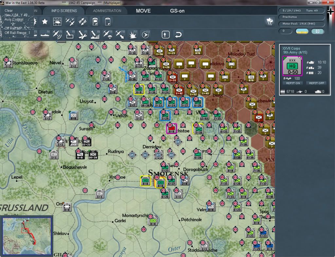
Task: Select the F9 air transport mode
Action: tap(108, 35)
